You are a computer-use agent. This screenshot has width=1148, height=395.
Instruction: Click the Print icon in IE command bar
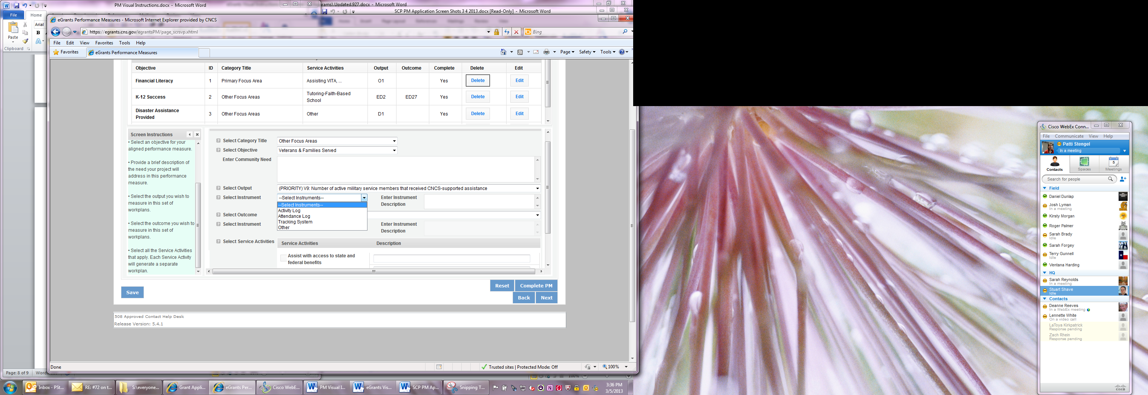(x=546, y=52)
